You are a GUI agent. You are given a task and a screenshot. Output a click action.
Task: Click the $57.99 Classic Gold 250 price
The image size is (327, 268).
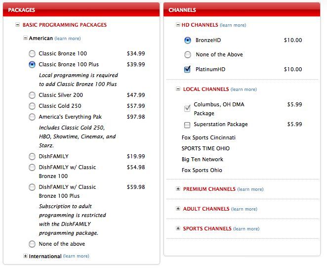136,106
